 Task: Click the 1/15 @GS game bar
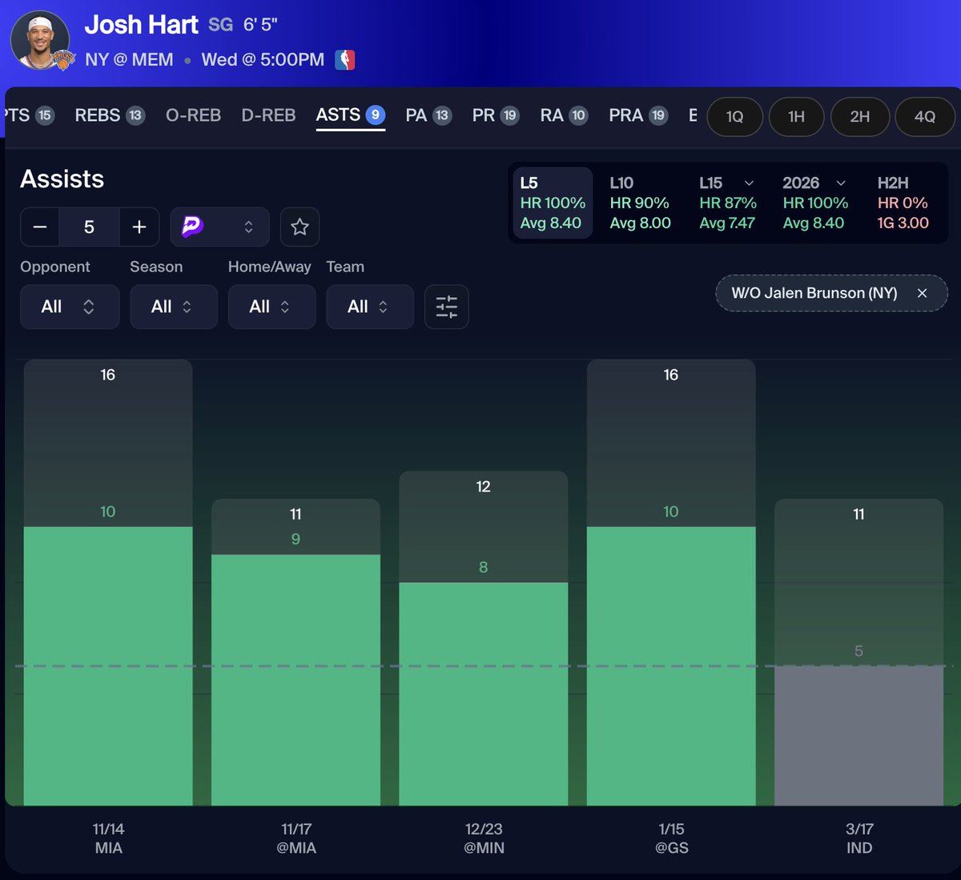pos(671,582)
